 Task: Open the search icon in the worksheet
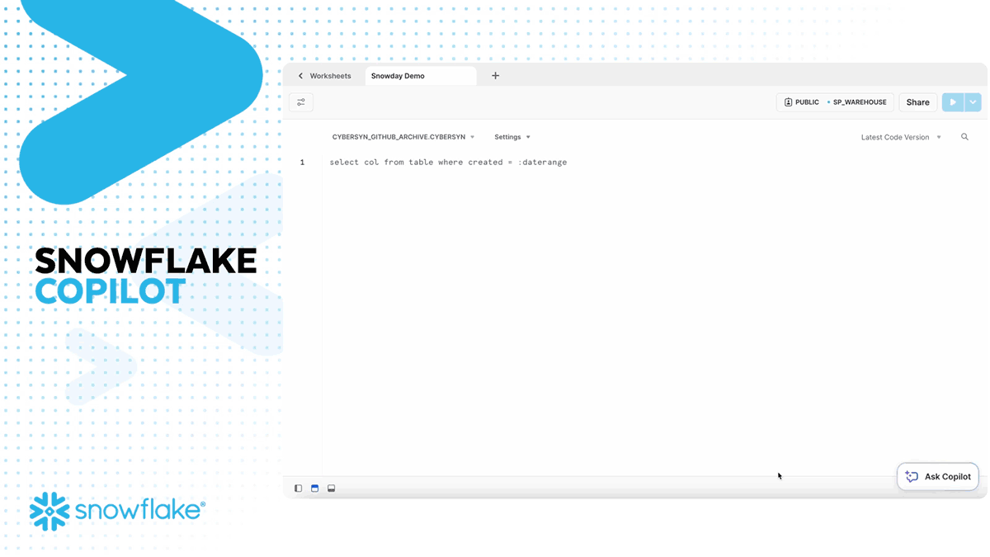[x=964, y=137]
